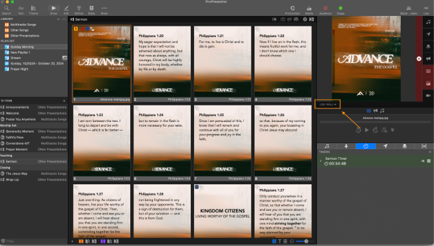The width and height of the screenshot is (434, 246).
Task: Switch to Show mode
Action: point(53,10)
